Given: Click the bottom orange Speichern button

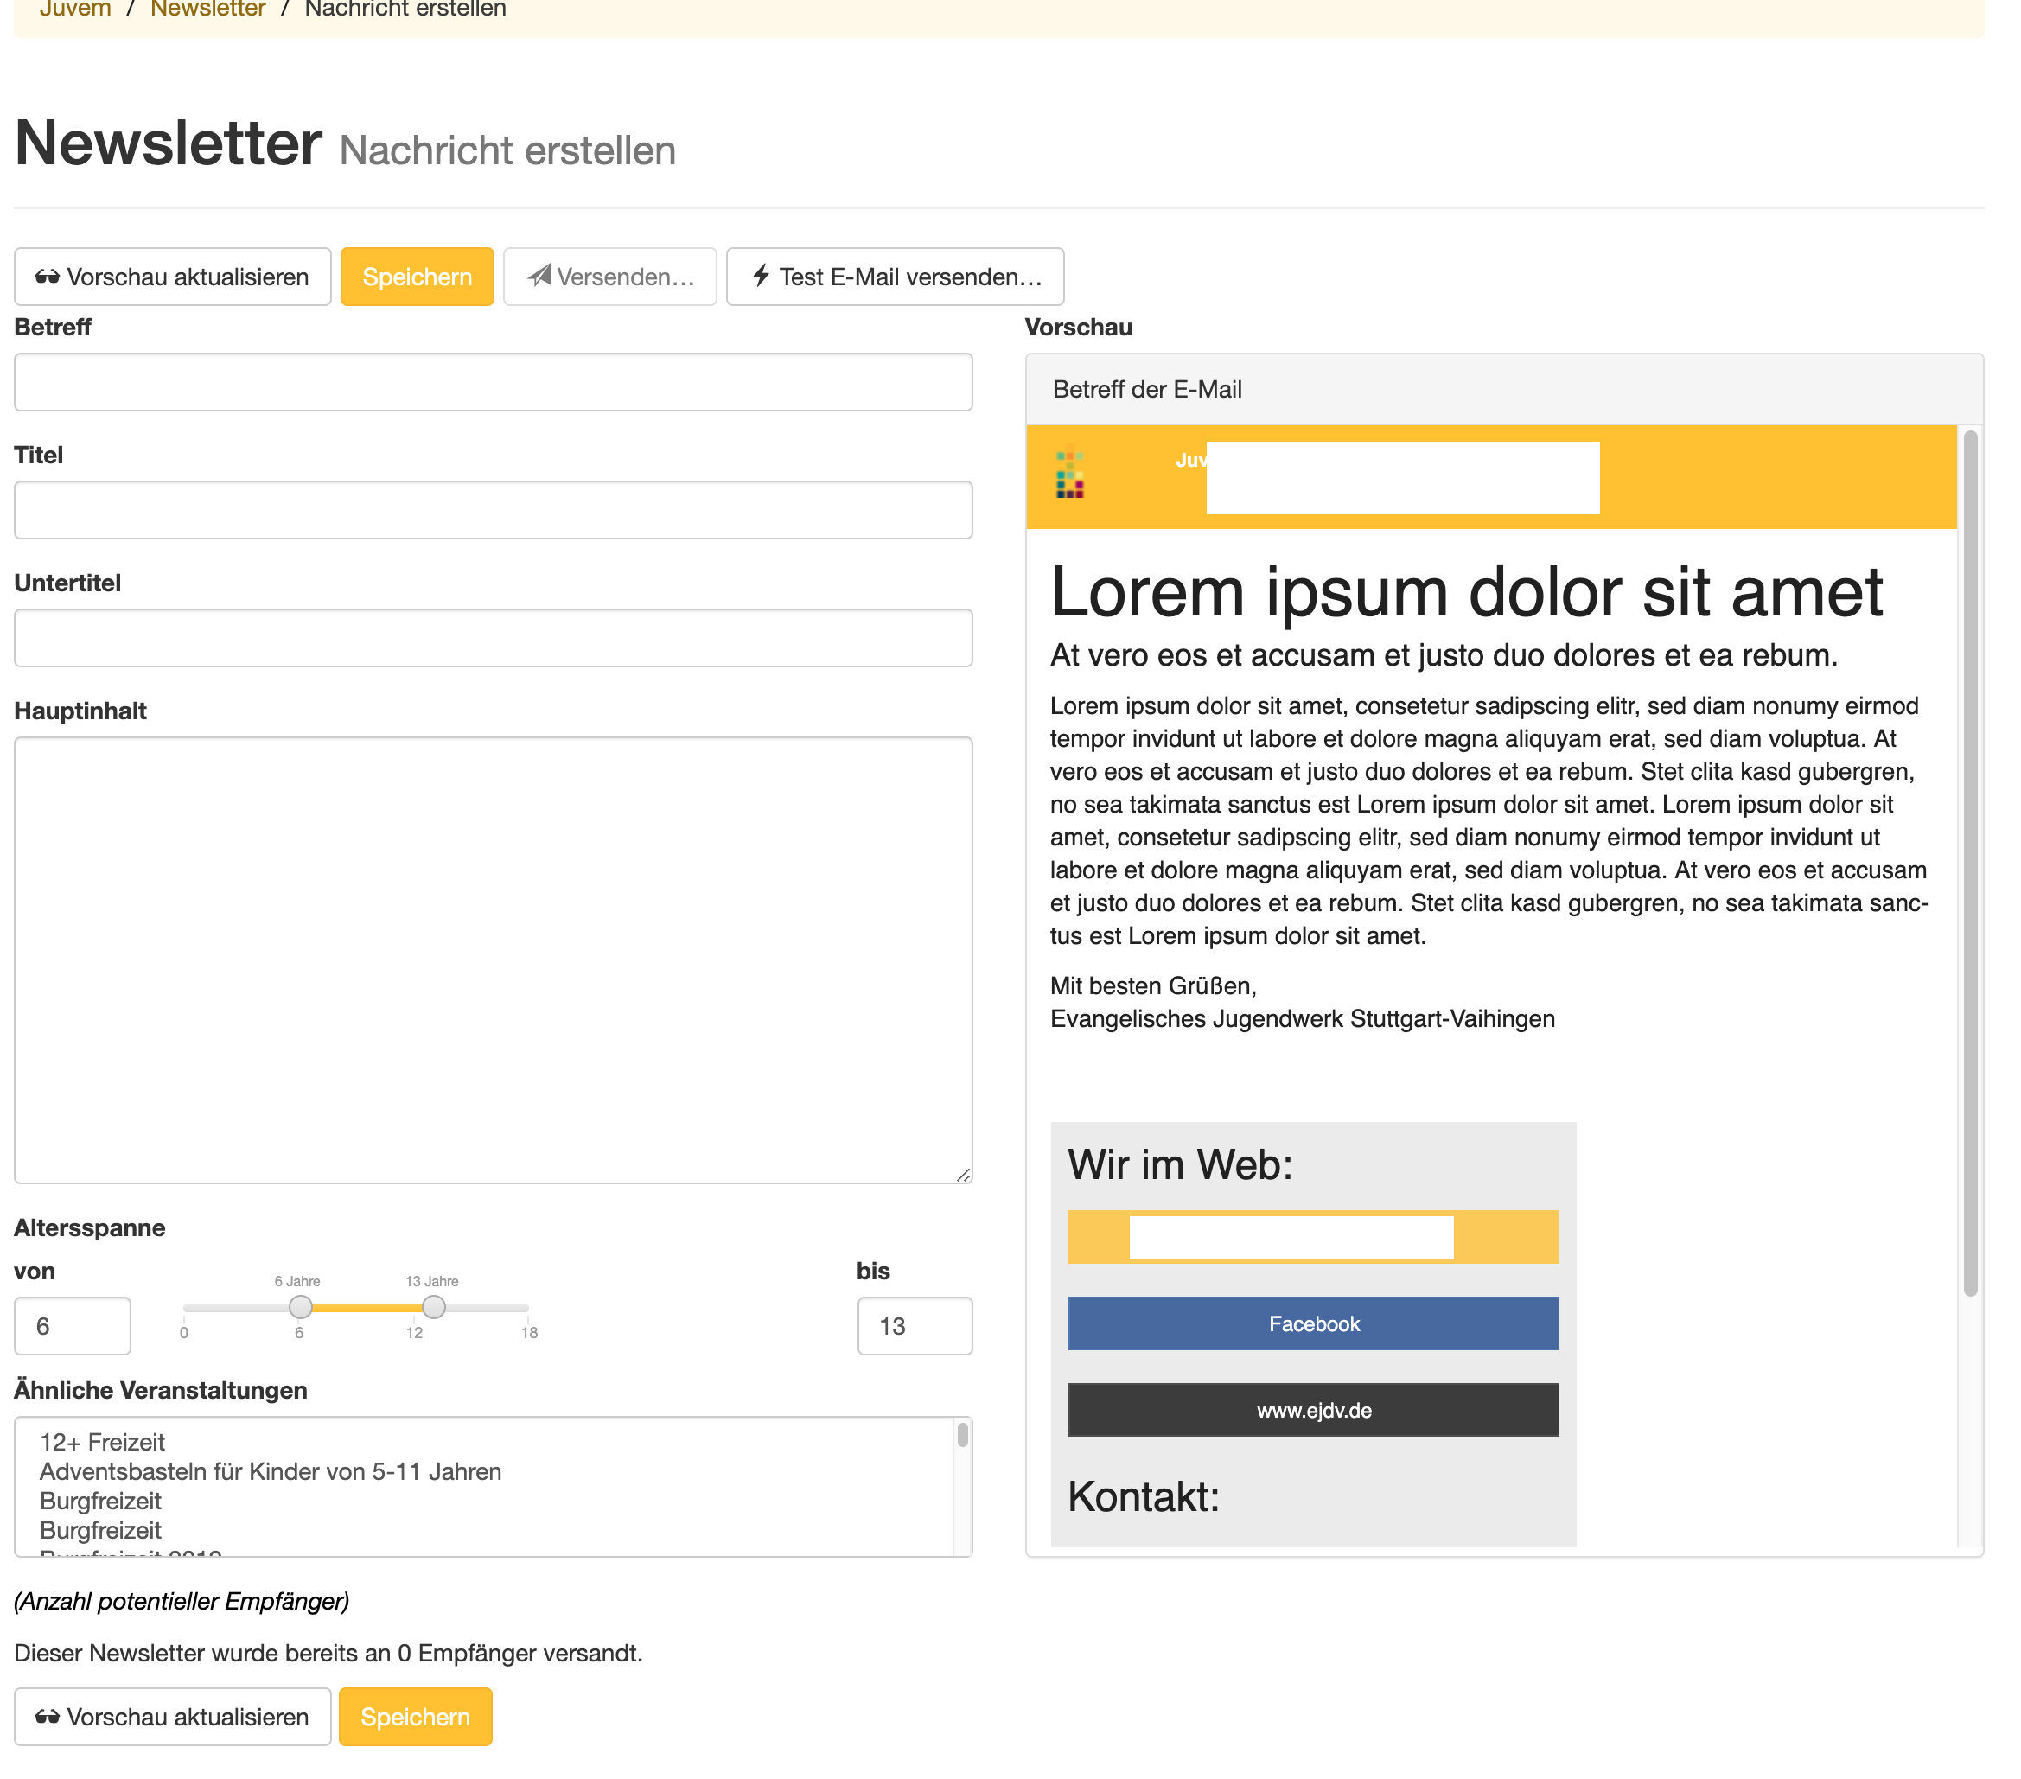Looking at the screenshot, I should click(415, 1716).
